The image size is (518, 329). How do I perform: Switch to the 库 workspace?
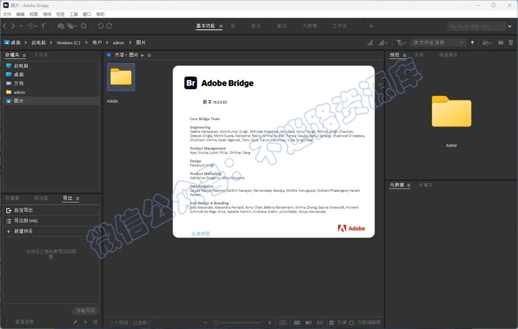(233, 26)
